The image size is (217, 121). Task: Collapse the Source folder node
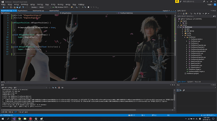[x=183, y=35]
